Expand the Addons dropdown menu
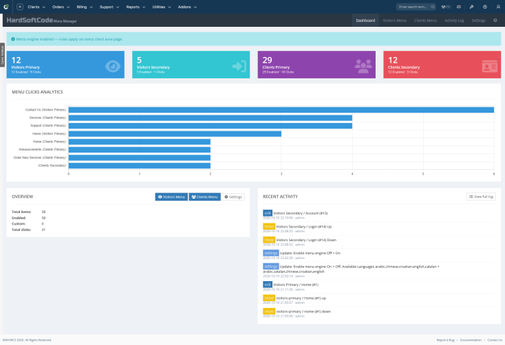Screen dimensions: 505x345 [187, 7]
